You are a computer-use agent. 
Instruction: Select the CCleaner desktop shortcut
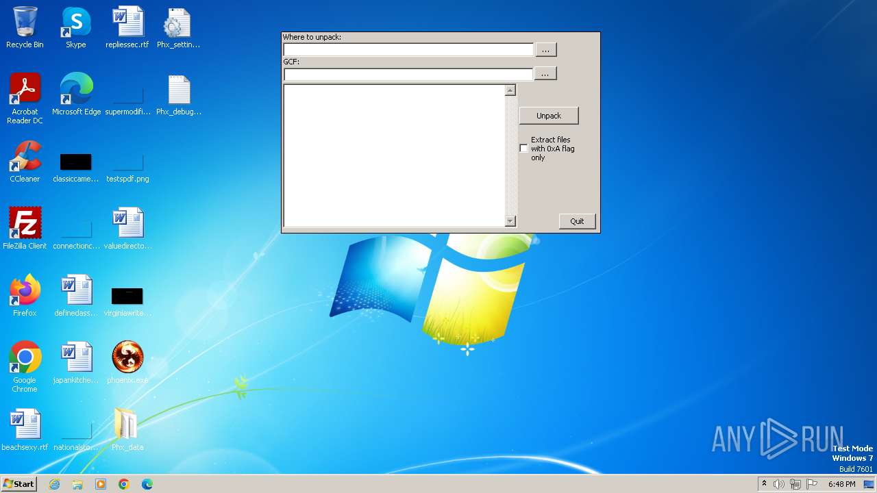tap(25, 162)
